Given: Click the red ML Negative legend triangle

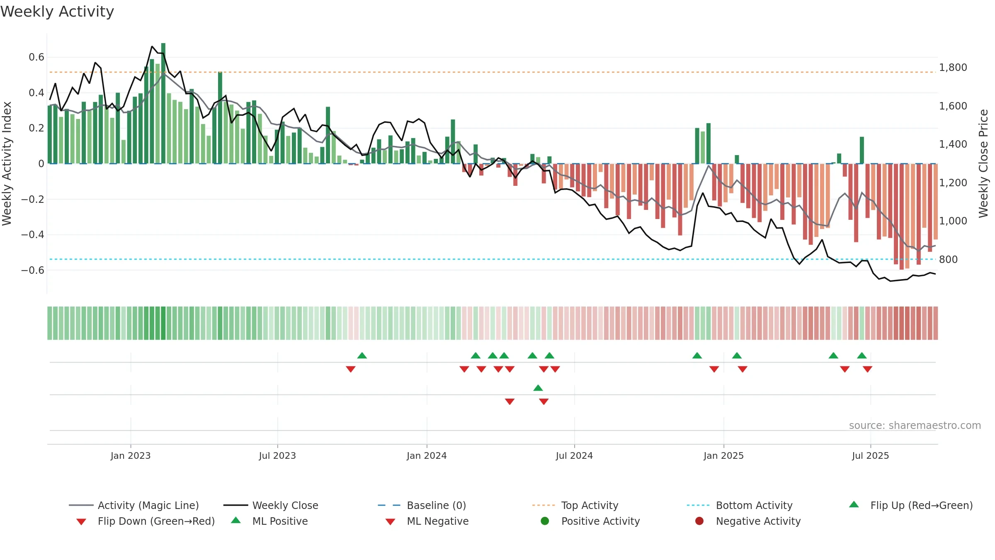Looking at the screenshot, I should [390, 522].
